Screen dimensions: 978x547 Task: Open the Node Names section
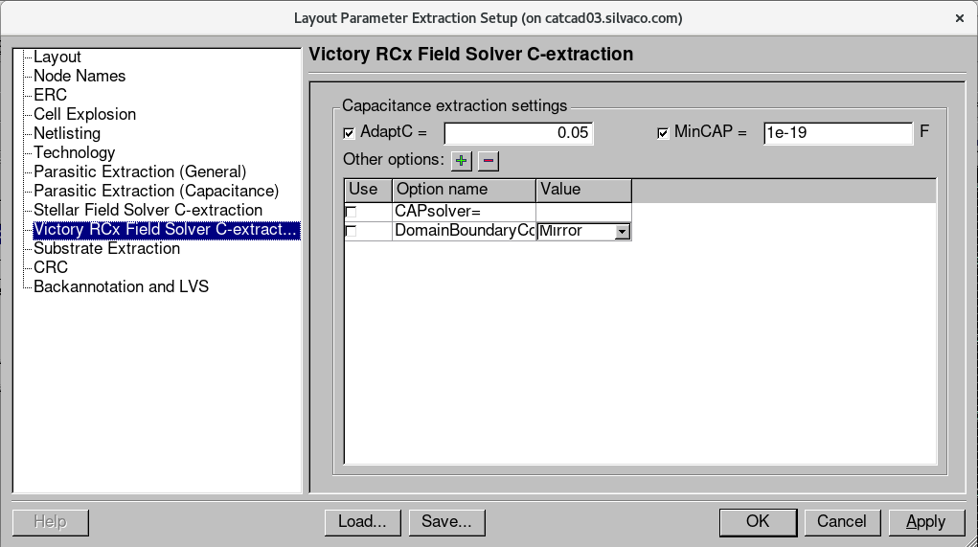pyautogui.click(x=80, y=77)
